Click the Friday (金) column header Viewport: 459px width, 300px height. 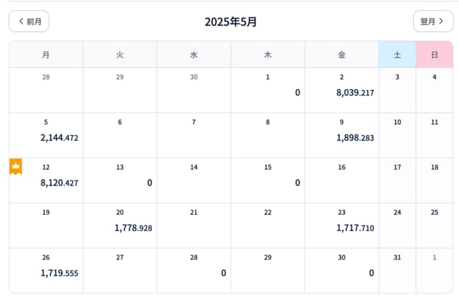click(342, 55)
